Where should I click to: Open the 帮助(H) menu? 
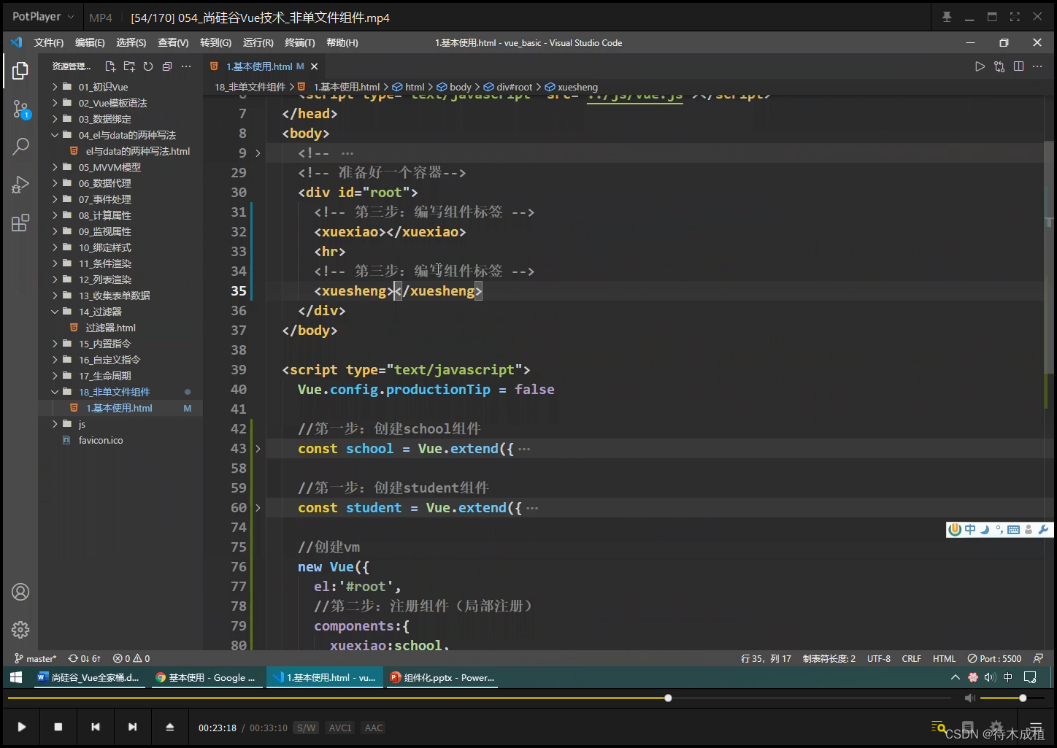(342, 43)
